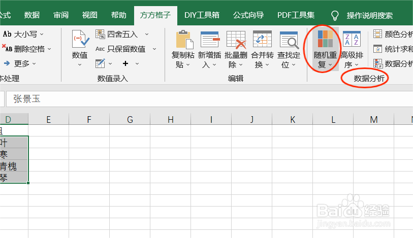
Task: Click the formula bar showing 张景玉
Action: (x=209, y=99)
